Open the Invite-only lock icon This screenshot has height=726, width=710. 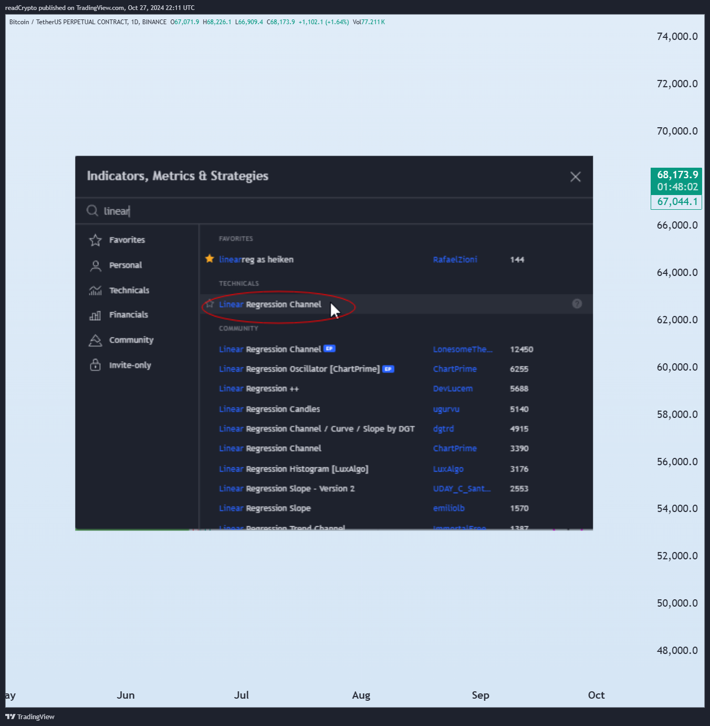[95, 365]
